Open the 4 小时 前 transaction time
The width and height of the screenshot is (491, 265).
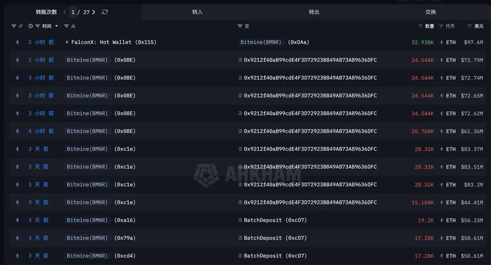pyautogui.click(x=41, y=131)
